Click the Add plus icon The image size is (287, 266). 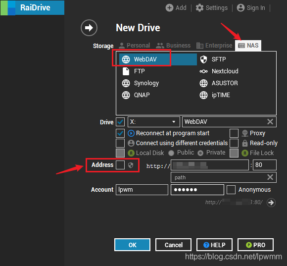click(x=169, y=8)
